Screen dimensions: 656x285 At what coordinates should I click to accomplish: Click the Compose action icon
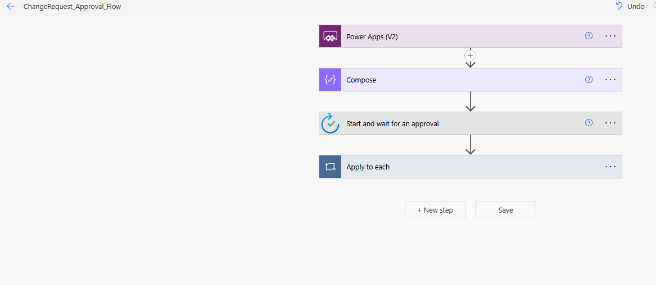pos(330,80)
